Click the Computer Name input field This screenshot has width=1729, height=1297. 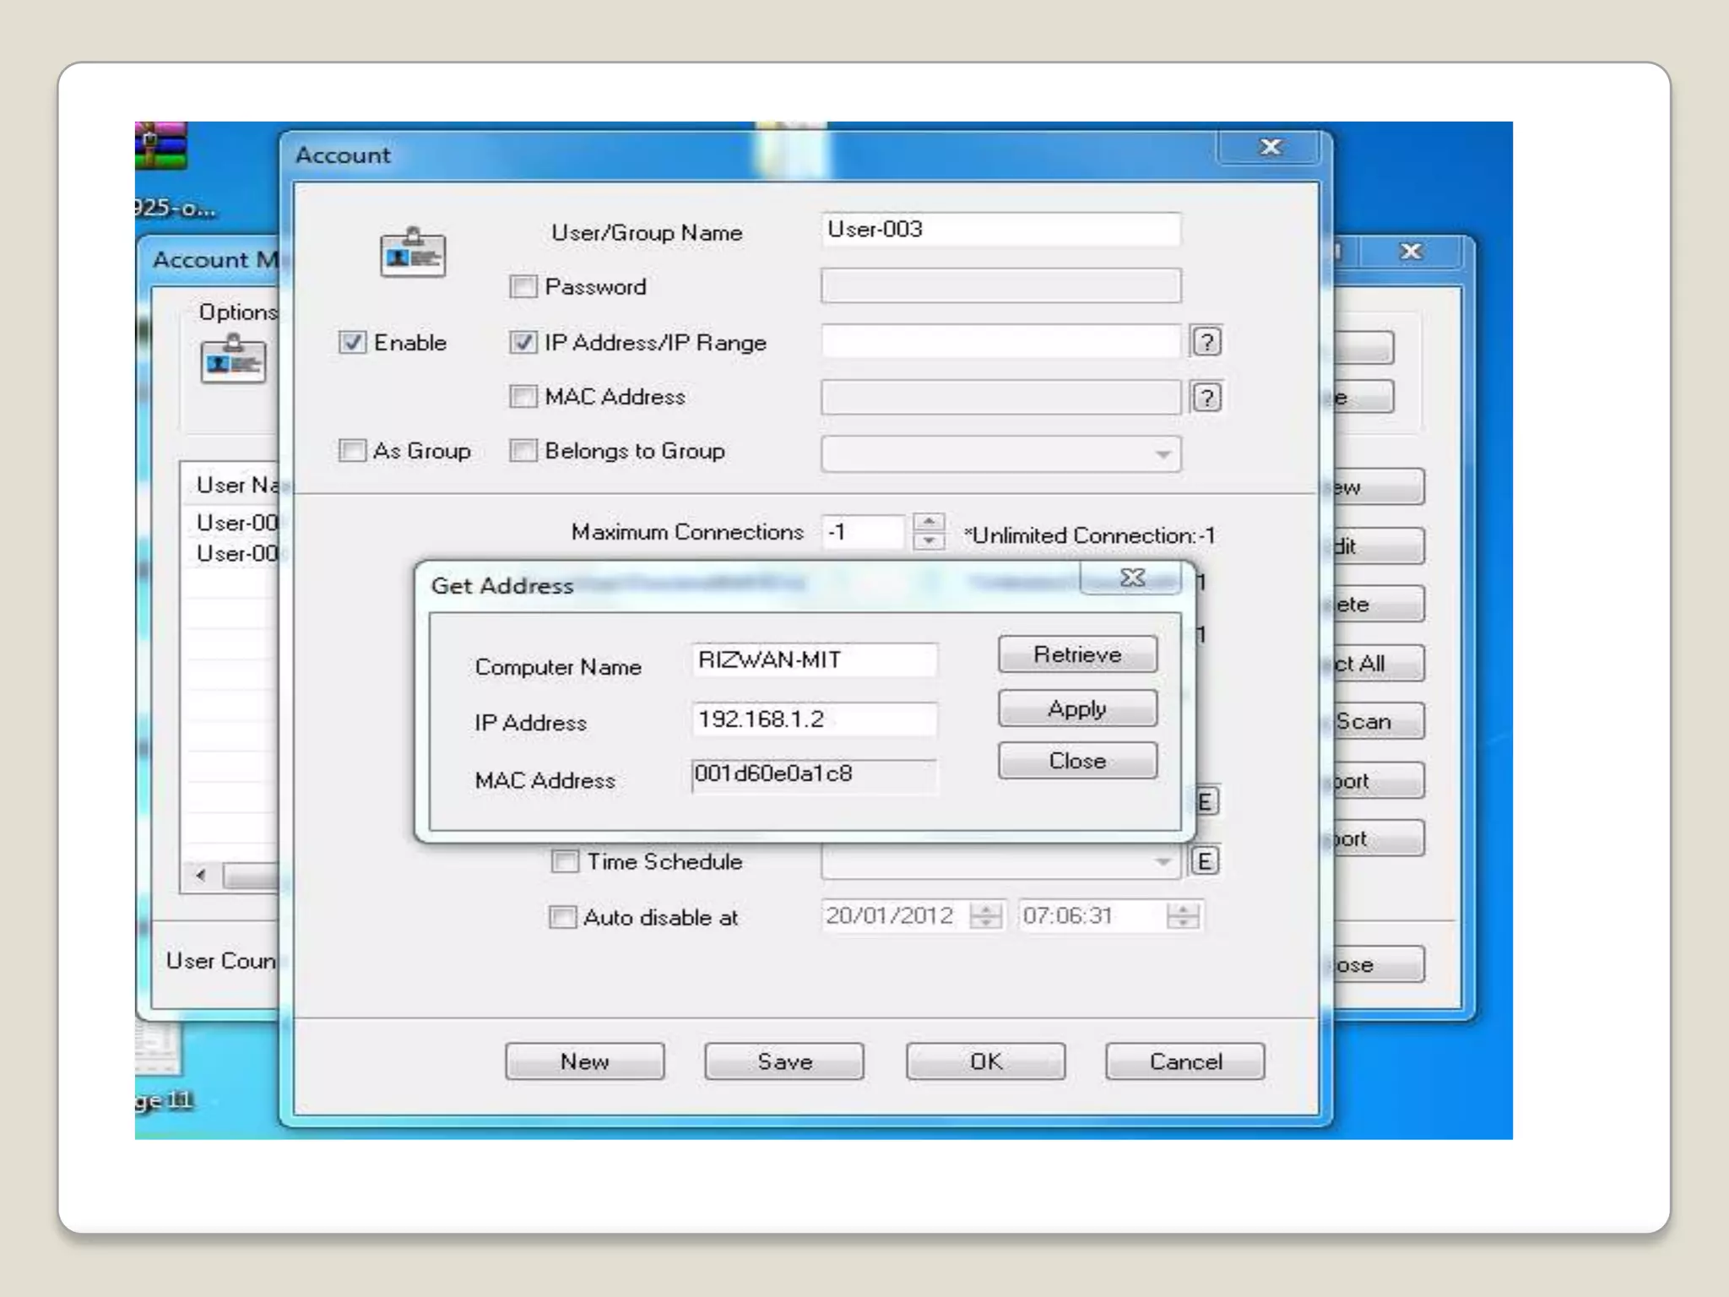point(813,660)
